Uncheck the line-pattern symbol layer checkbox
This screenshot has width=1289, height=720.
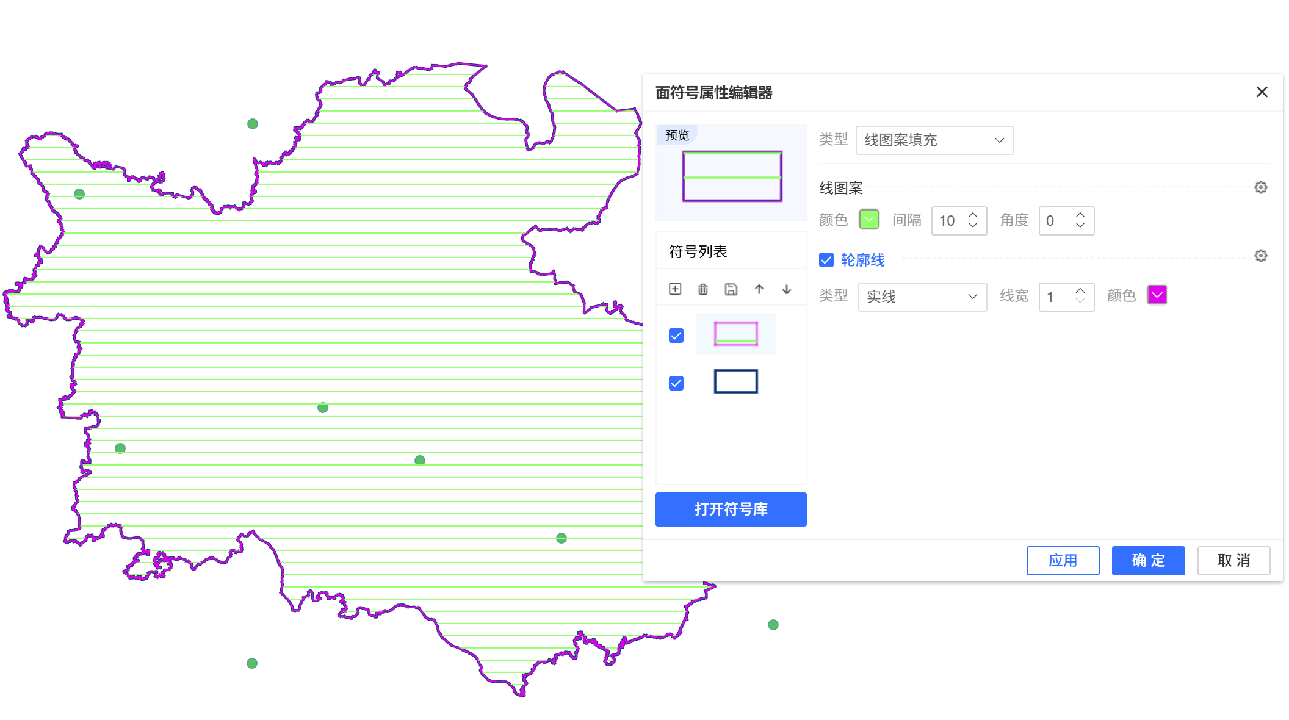coord(676,336)
